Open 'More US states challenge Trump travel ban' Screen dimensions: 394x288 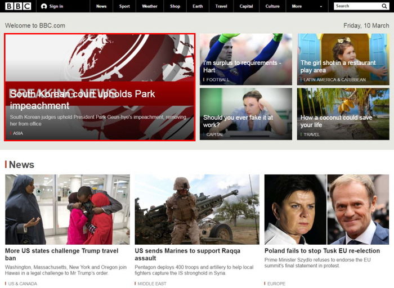pos(61,254)
